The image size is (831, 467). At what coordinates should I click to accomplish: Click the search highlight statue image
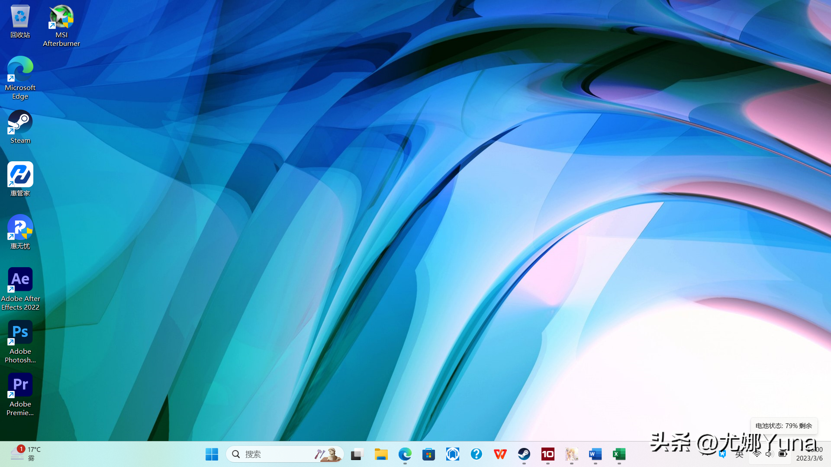328,454
